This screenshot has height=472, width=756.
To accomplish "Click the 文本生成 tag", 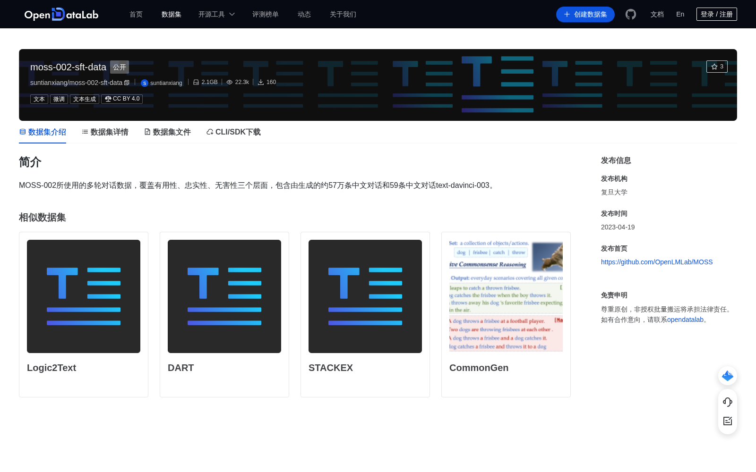I will click(x=85, y=99).
